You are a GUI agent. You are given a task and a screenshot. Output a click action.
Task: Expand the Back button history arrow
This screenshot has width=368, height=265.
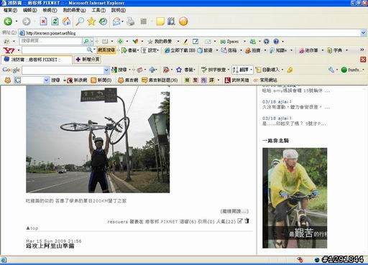click(x=17, y=22)
